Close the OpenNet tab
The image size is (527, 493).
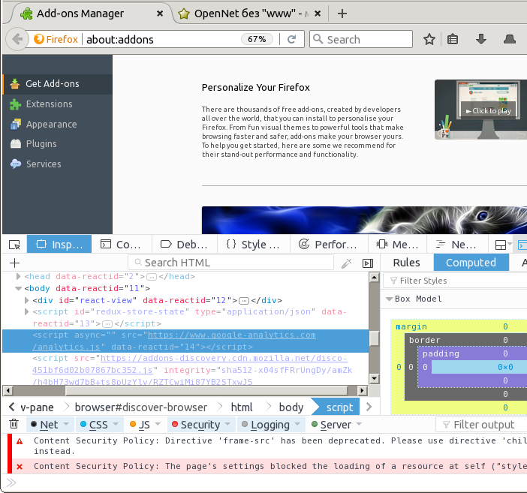tap(318, 14)
